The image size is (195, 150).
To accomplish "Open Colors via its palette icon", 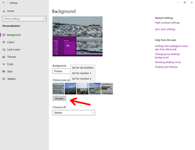I will [x=4, y=42].
